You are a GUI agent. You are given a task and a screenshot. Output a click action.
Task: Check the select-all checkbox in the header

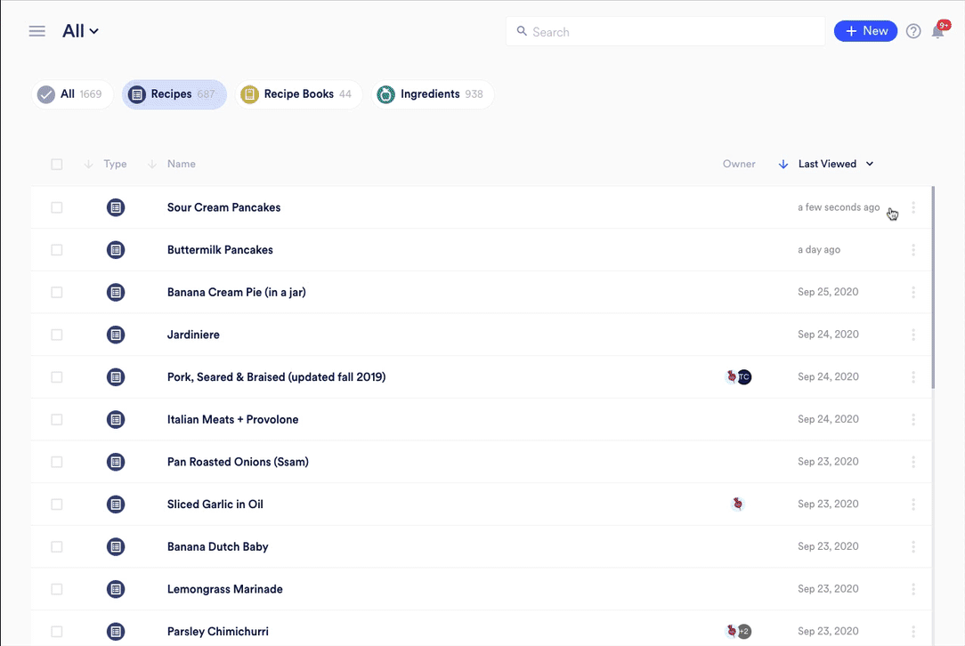click(57, 164)
